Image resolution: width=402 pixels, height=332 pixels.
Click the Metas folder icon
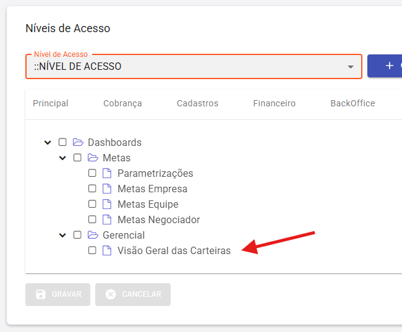[x=93, y=158]
